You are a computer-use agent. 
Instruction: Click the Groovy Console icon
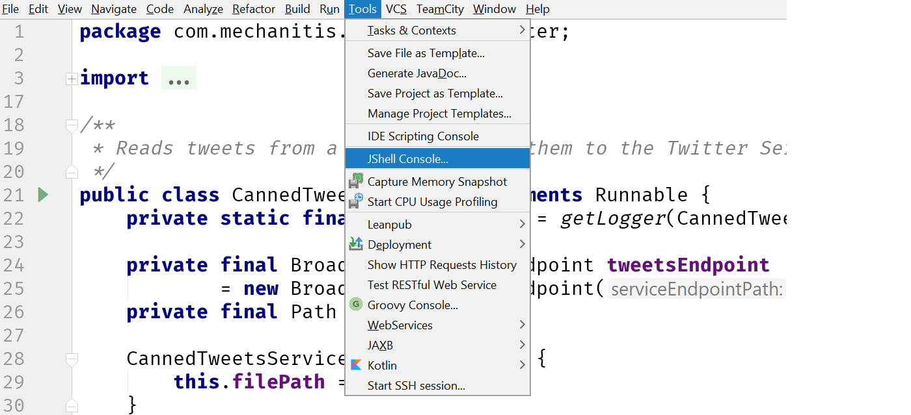[355, 305]
